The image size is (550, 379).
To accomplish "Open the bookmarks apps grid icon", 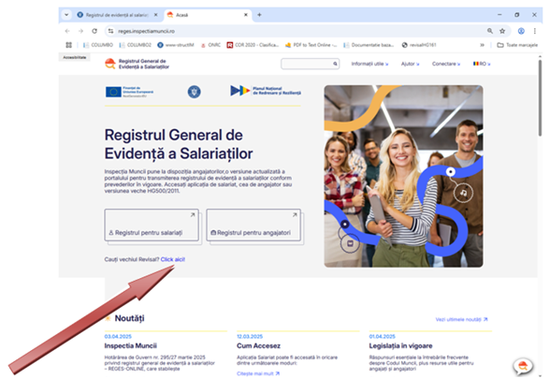I will pyautogui.click(x=69, y=45).
